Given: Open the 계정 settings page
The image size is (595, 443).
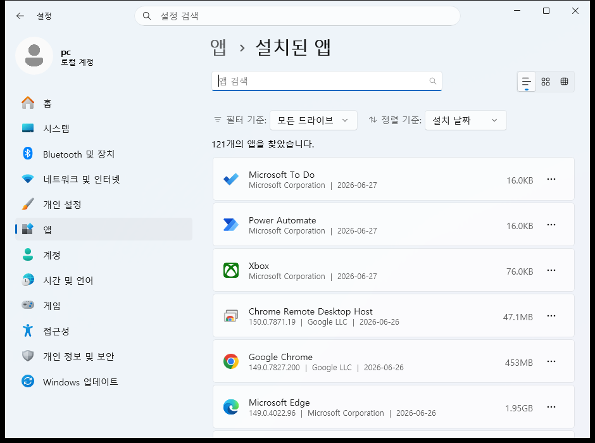Looking at the screenshot, I should tap(104, 254).
